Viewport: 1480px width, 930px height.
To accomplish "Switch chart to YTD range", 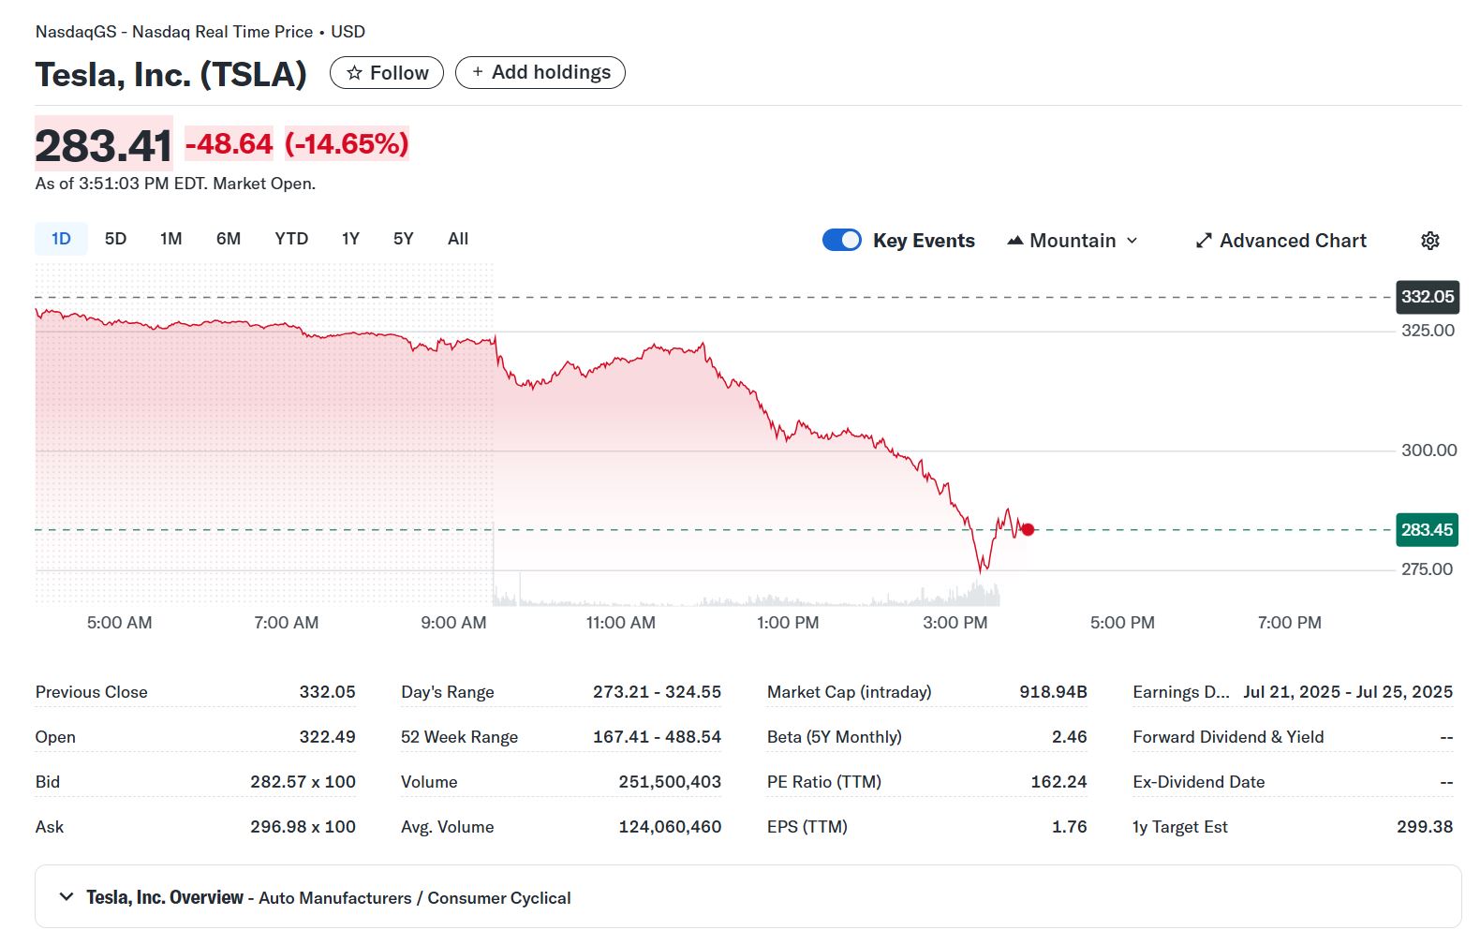I will 291,239.
